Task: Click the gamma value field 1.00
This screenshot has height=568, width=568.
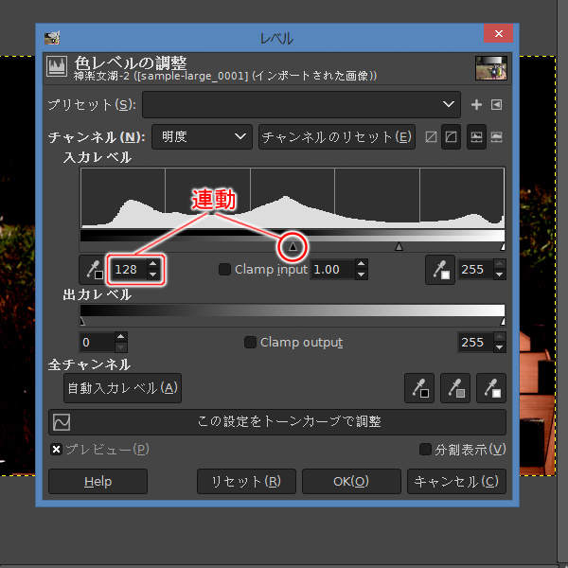Action: click(332, 270)
